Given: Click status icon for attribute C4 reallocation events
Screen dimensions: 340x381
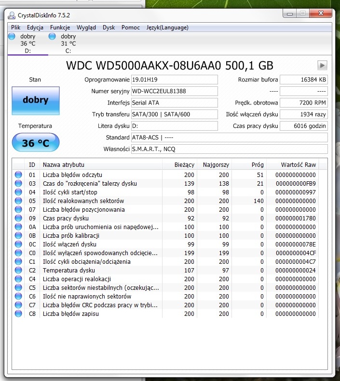Looking at the screenshot, I should tap(18, 279).
